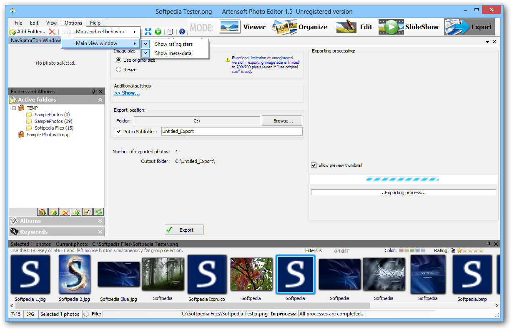
Task: Open the Main view window submenu
Action: coord(101,43)
